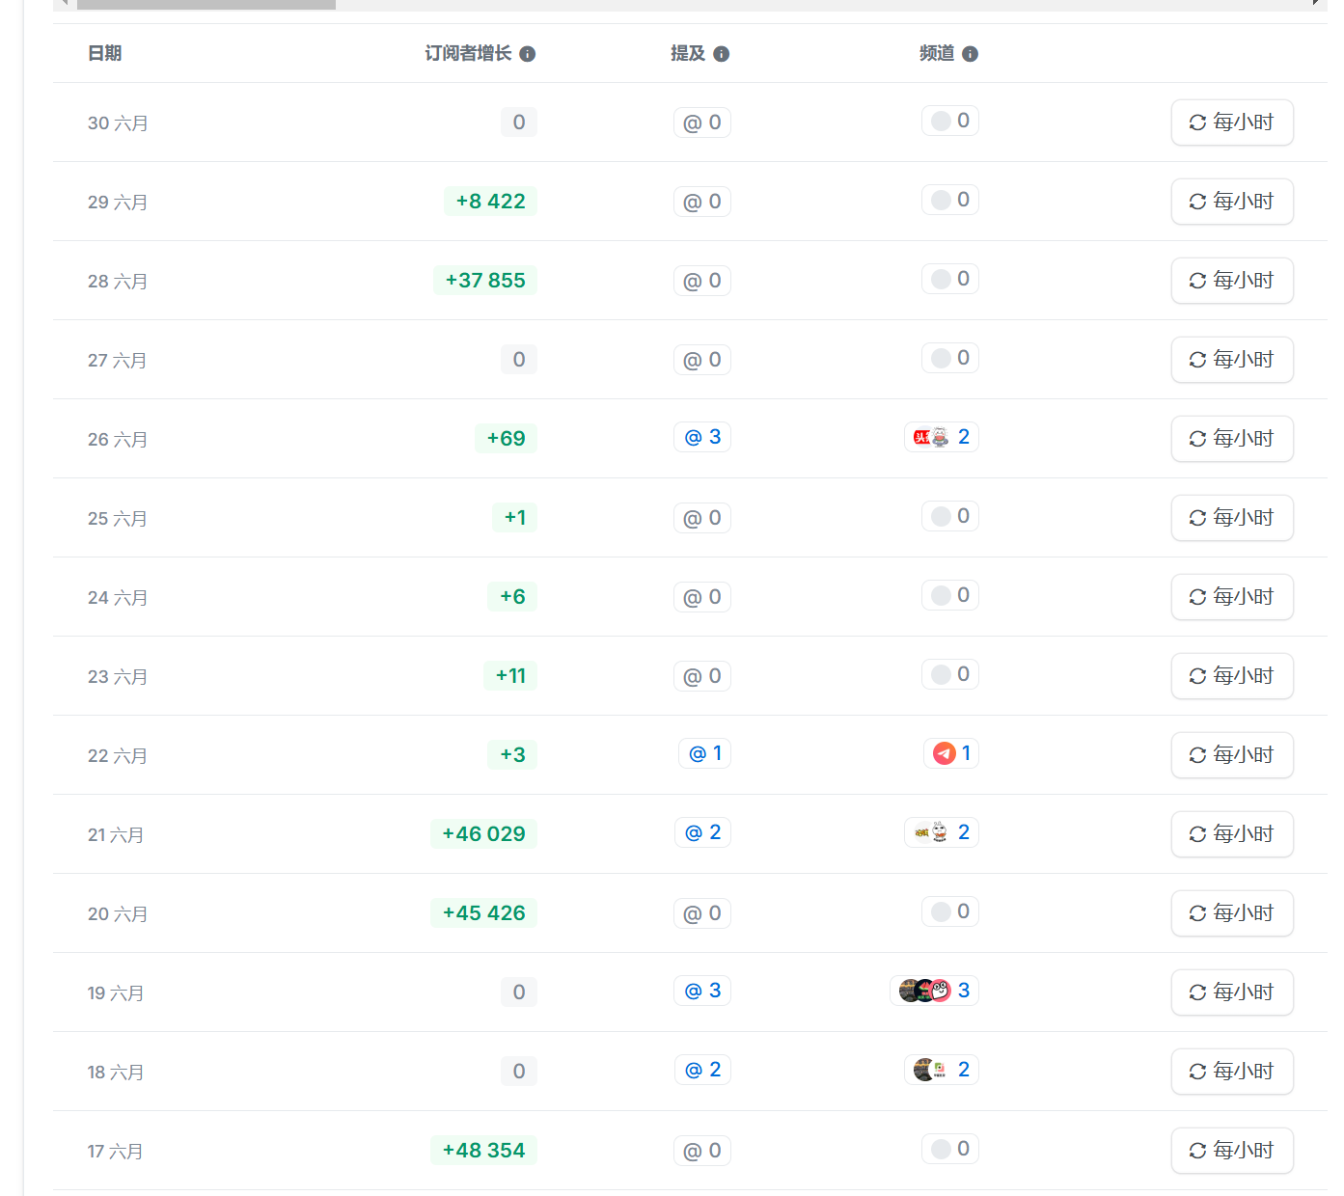Image resolution: width=1344 pixels, height=1196 pixels.
Task: Click the +3 subscriber growth value
Action: [512, 755]
